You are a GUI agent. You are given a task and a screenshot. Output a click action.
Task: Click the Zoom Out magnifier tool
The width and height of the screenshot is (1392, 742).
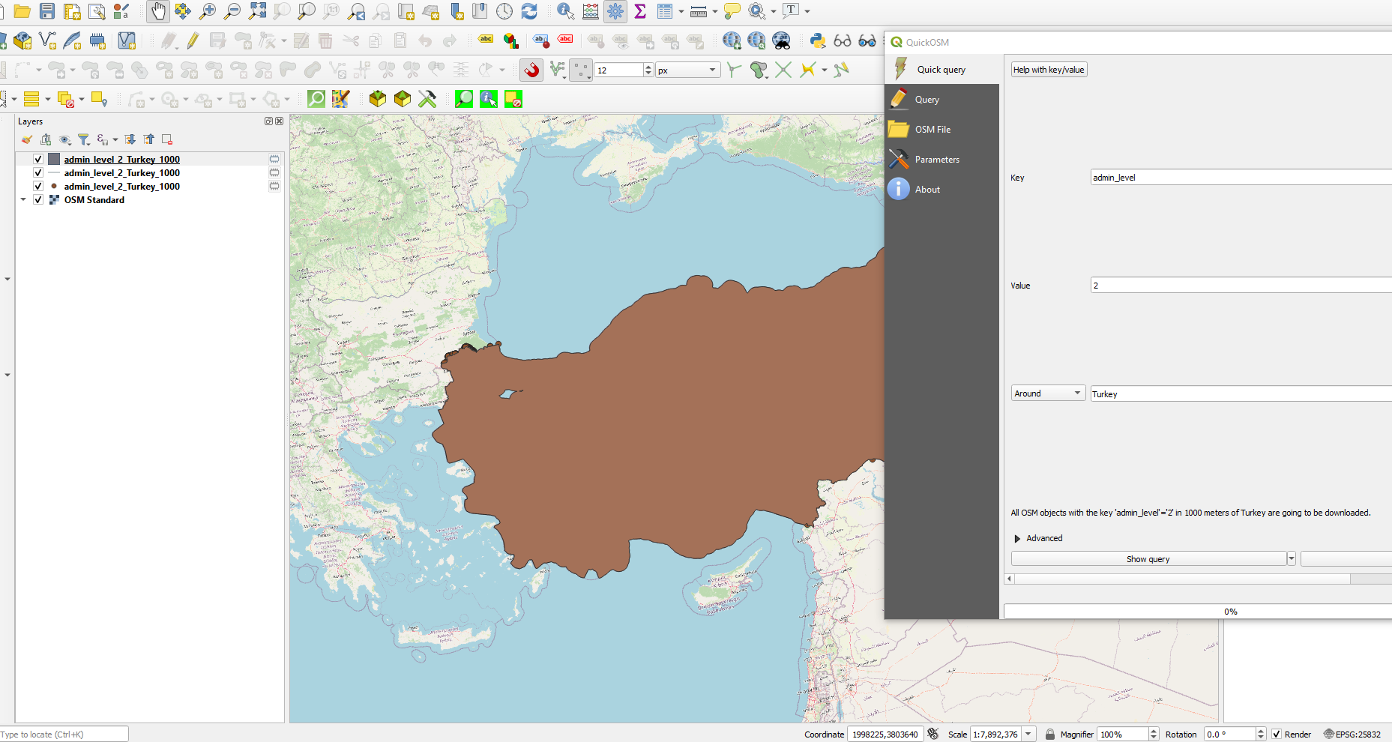tap(232, 11)
